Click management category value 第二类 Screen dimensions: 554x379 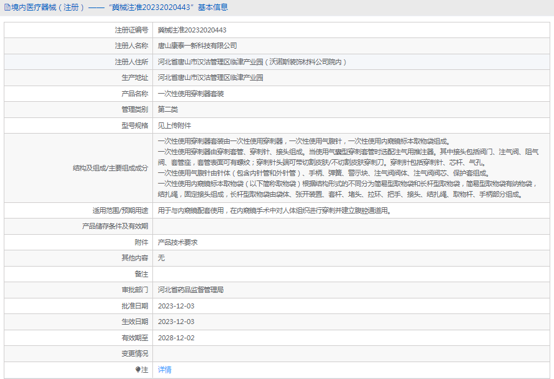coord(168,109)
